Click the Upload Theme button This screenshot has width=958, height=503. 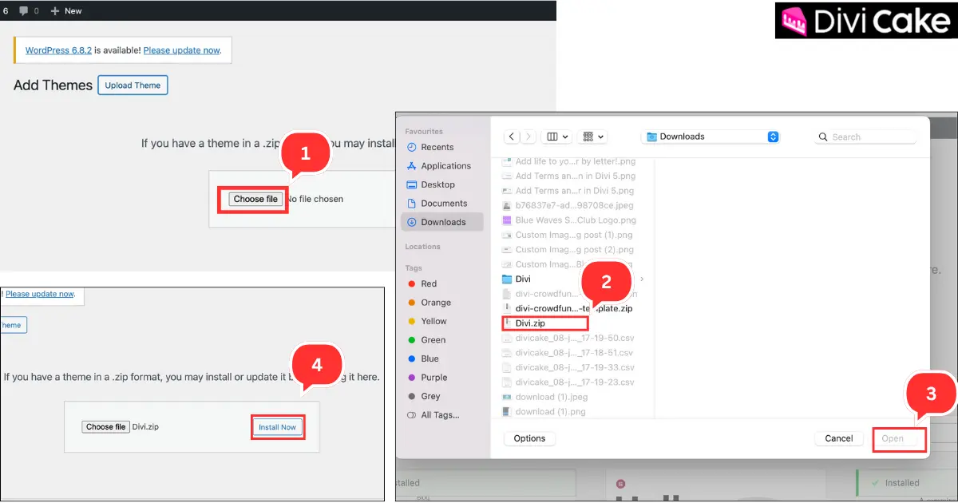pos(133,85)
